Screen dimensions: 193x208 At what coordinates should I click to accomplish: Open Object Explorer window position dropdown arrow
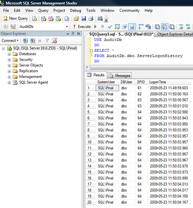(68, 34)
